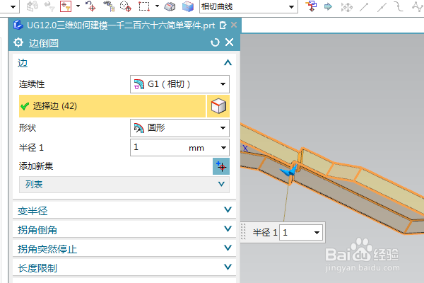424x283 pixels.
Task: Select the UG12.0 part file tab
Action: click(x=121, y=25)
